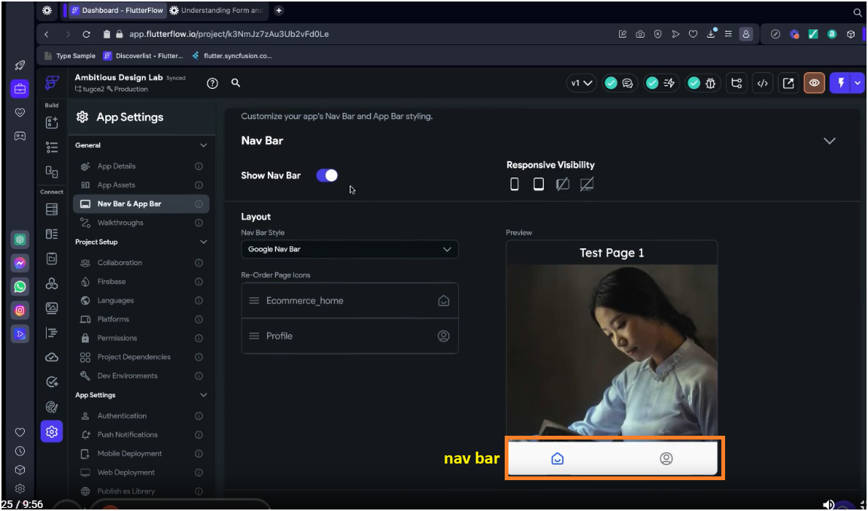
Task: Select App Details in settings menu
Action: (117, 166)
